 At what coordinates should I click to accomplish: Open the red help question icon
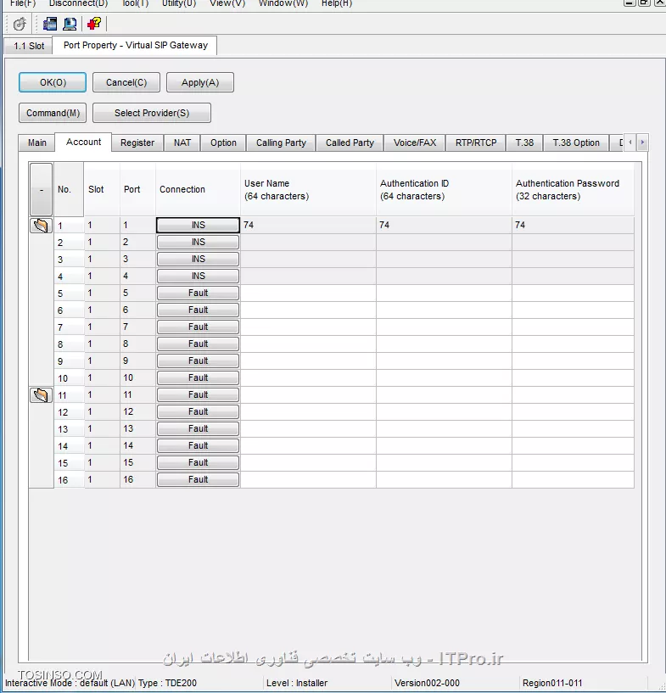tap(94, 24)
